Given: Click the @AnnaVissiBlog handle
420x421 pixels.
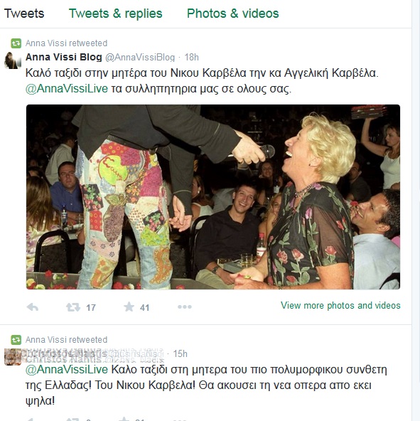Looking at the screenshot, I should 140,58.
